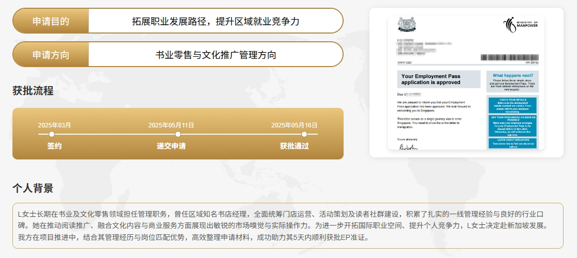Click the 拓展职业发展路径 purpose text
Screen dimensions: 577x258
215,21
